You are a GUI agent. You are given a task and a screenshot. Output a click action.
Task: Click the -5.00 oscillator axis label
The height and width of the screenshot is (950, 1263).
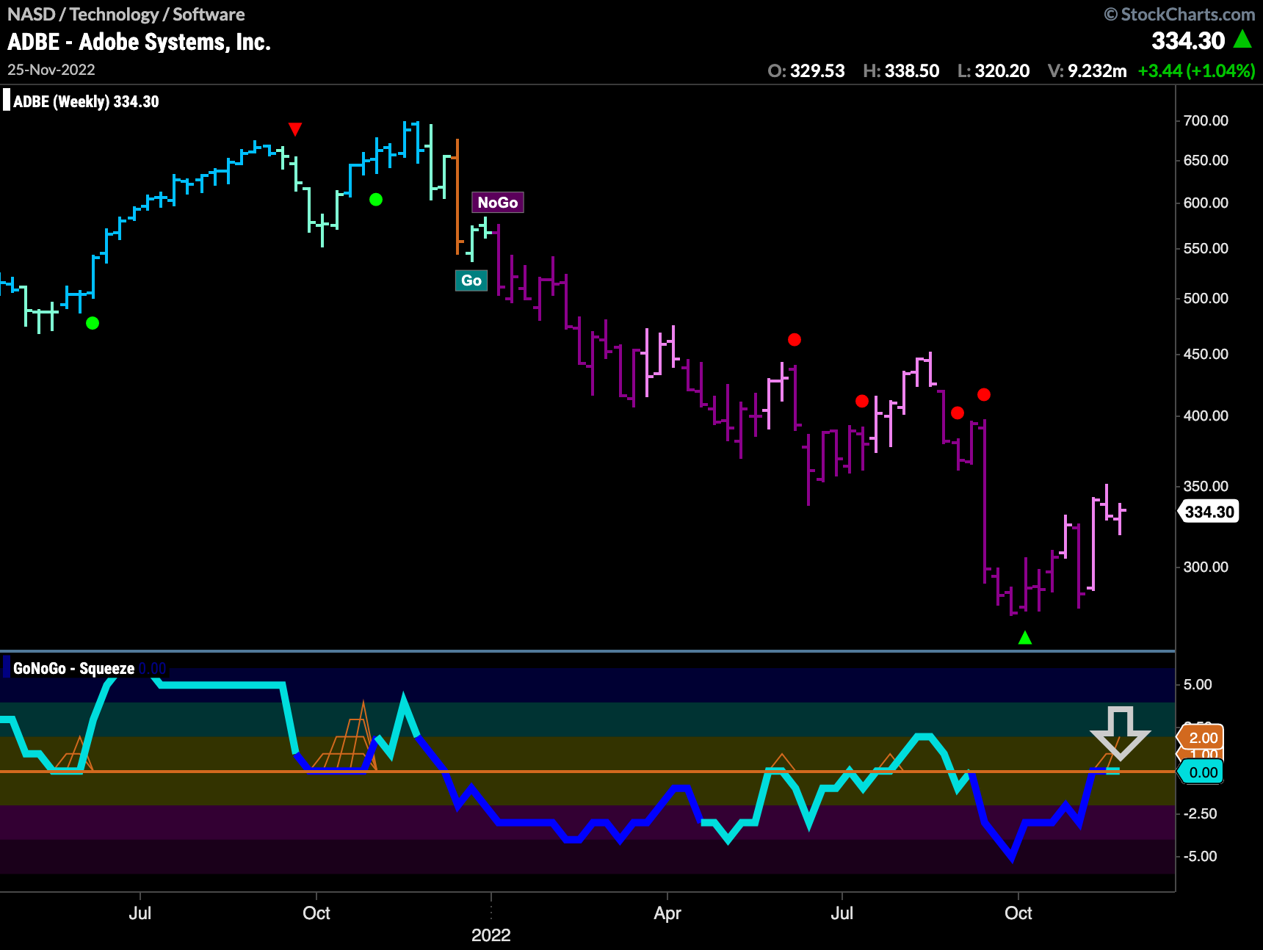click(1200, 856)
